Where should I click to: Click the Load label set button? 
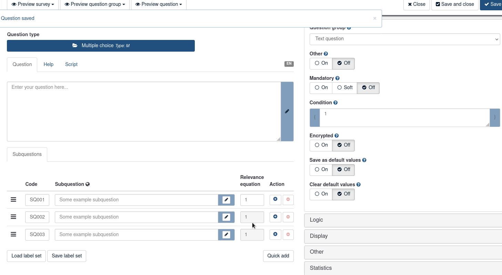[26, 256]
